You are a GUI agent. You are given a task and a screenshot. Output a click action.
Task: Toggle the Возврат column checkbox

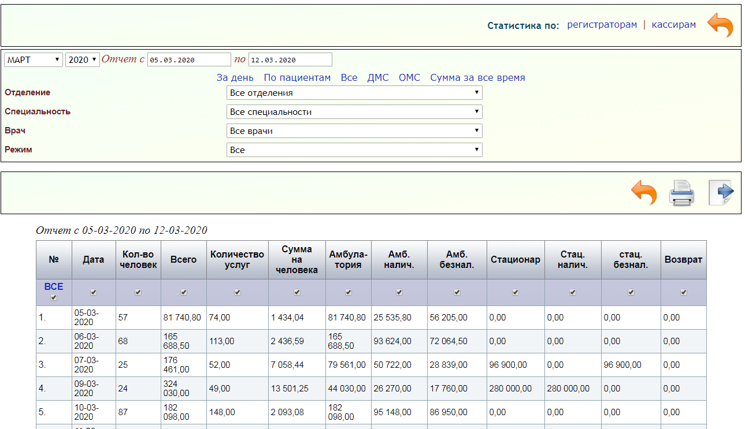(x=683, y=293)
